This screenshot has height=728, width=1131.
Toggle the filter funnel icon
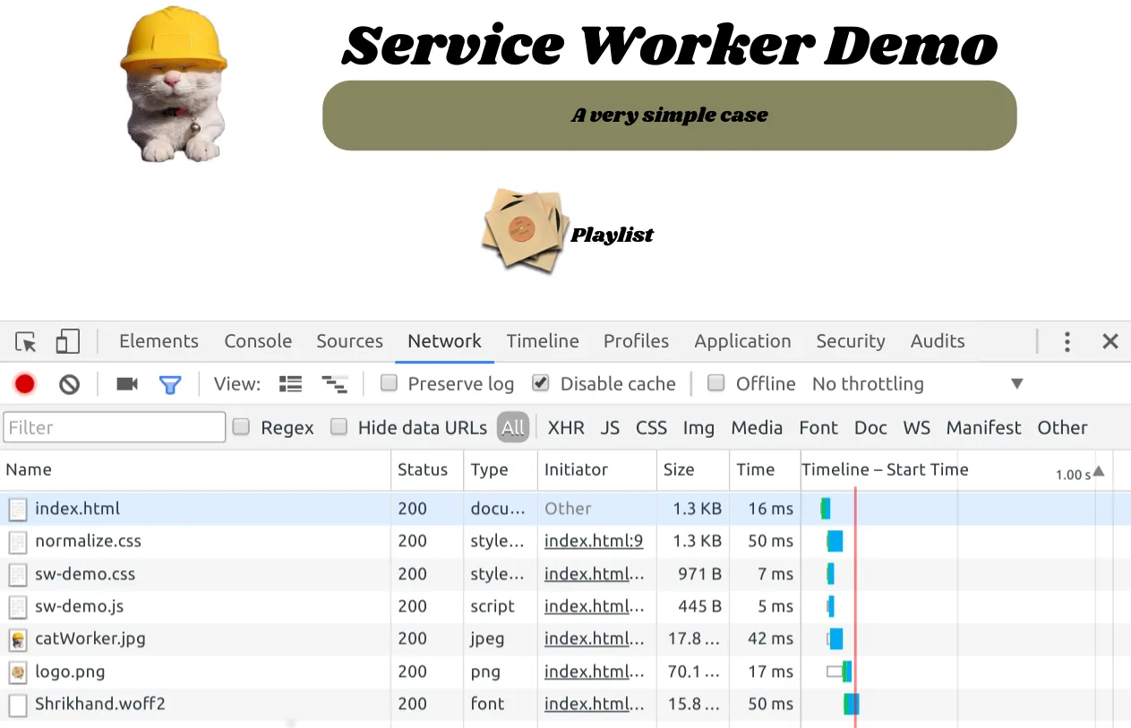tap(170, 384)
